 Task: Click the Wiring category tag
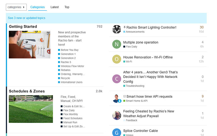pos(128,135)
